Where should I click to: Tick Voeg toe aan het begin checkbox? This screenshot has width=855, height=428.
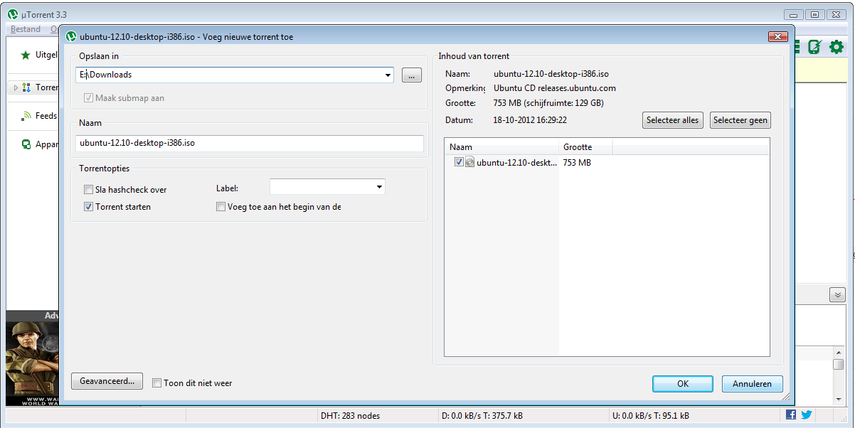(x=221, y=207)
